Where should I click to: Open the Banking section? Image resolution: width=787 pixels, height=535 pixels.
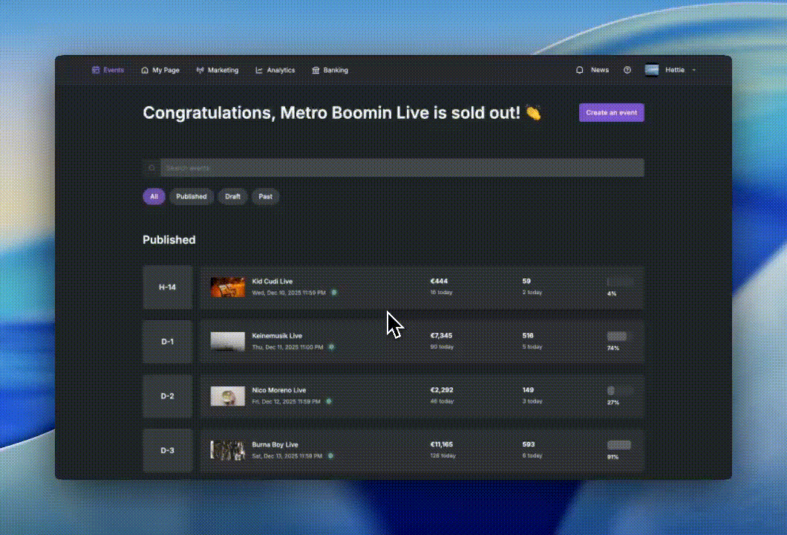[x=336, y=71]
